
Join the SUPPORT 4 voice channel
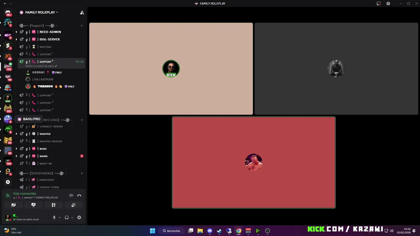(51, 103)
